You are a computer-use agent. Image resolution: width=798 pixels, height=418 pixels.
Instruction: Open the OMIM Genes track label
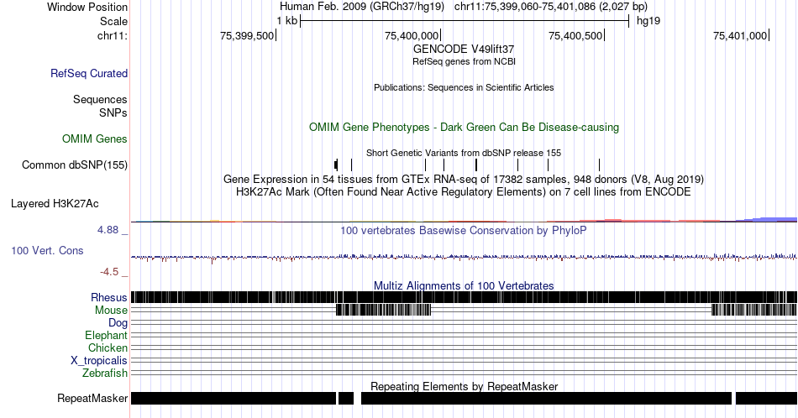pyautogui.click(x=95, y=138)
